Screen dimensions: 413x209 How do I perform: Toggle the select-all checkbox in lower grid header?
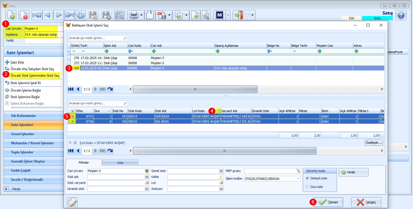click(x=73, y=111)
